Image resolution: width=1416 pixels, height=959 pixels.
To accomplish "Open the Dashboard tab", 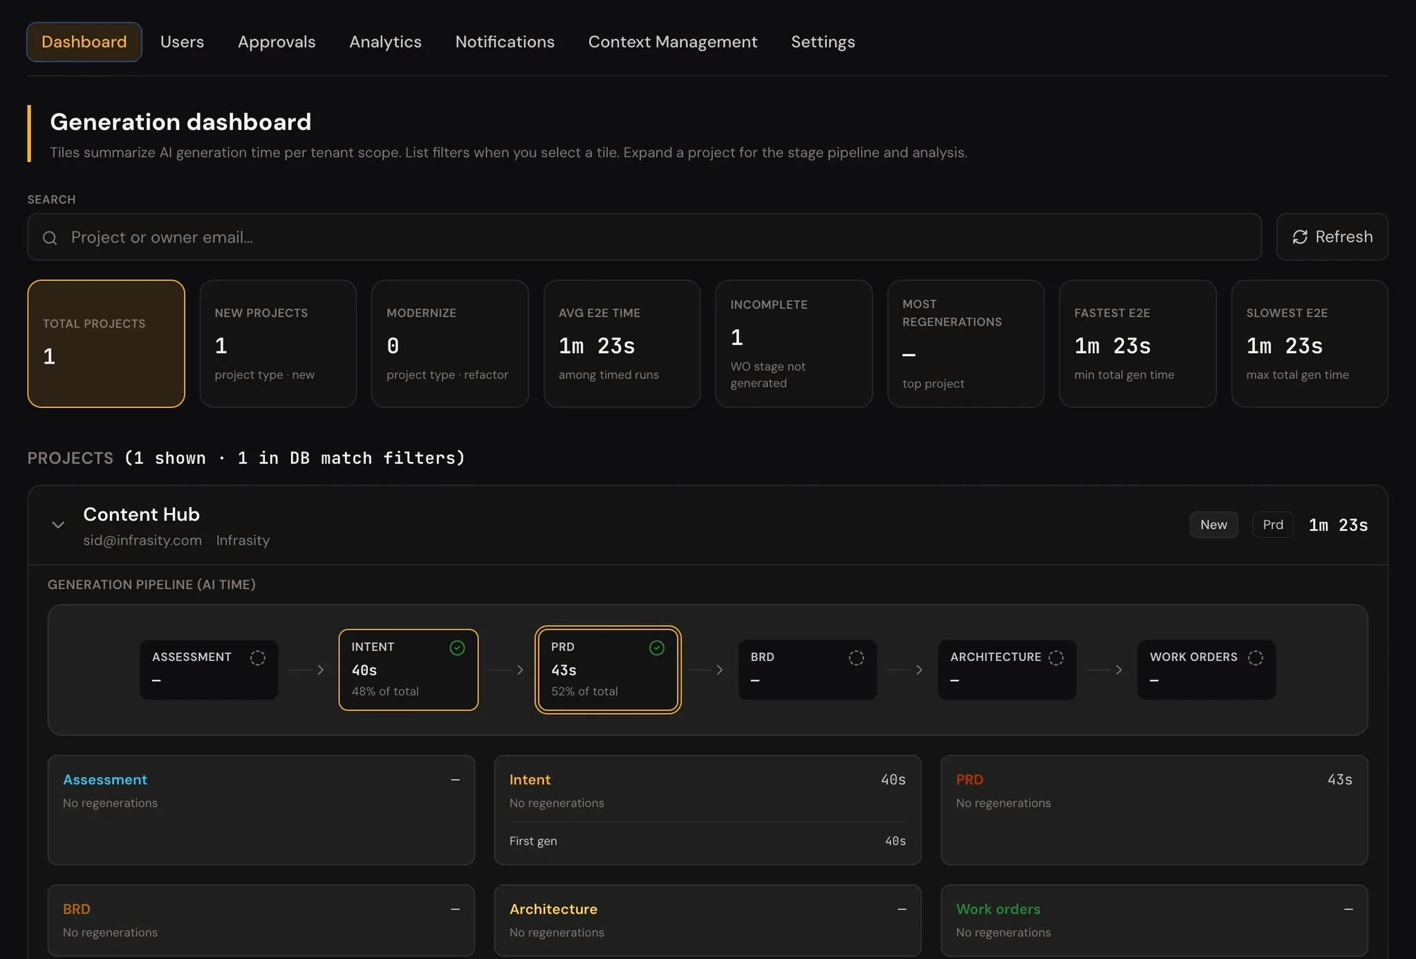I will (84, 42).
